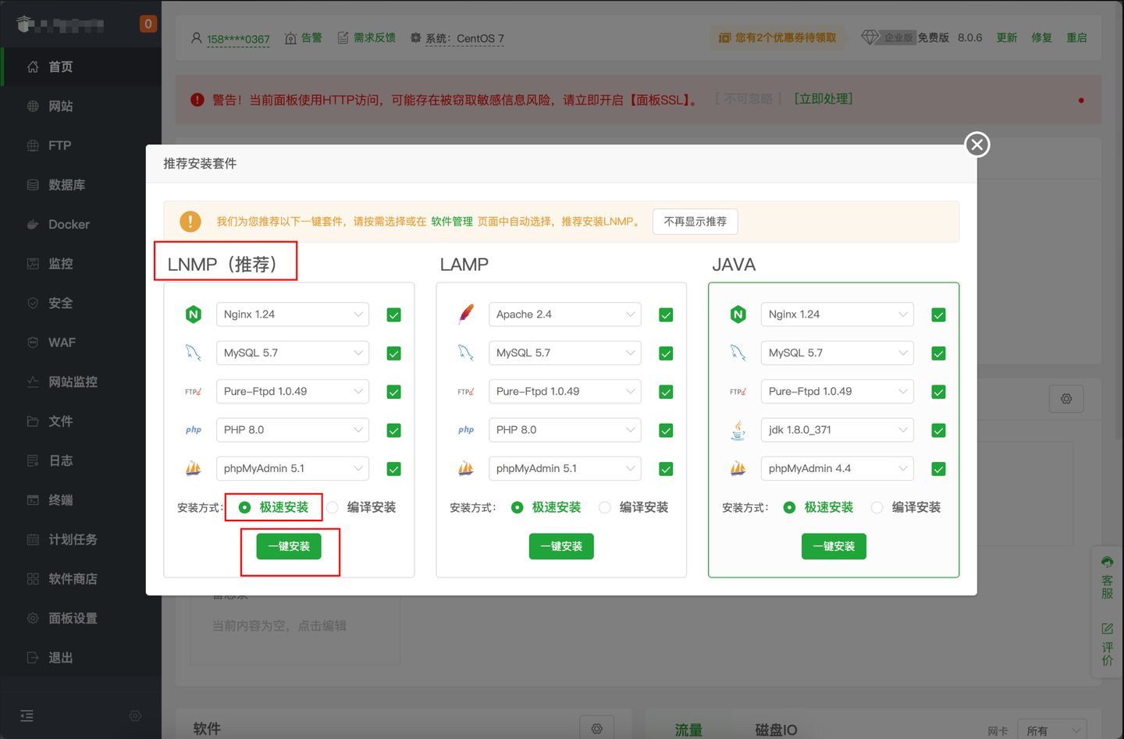This screenshot has height=739, width=1124.
Task: Expand the LAMP PHP 8.0 dropdown
Action: [x=565, y=430]
